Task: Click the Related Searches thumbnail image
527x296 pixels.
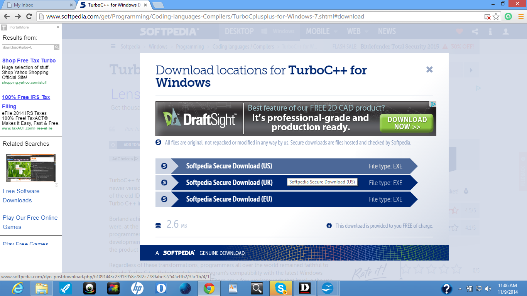Action: [x=31, y=168]
